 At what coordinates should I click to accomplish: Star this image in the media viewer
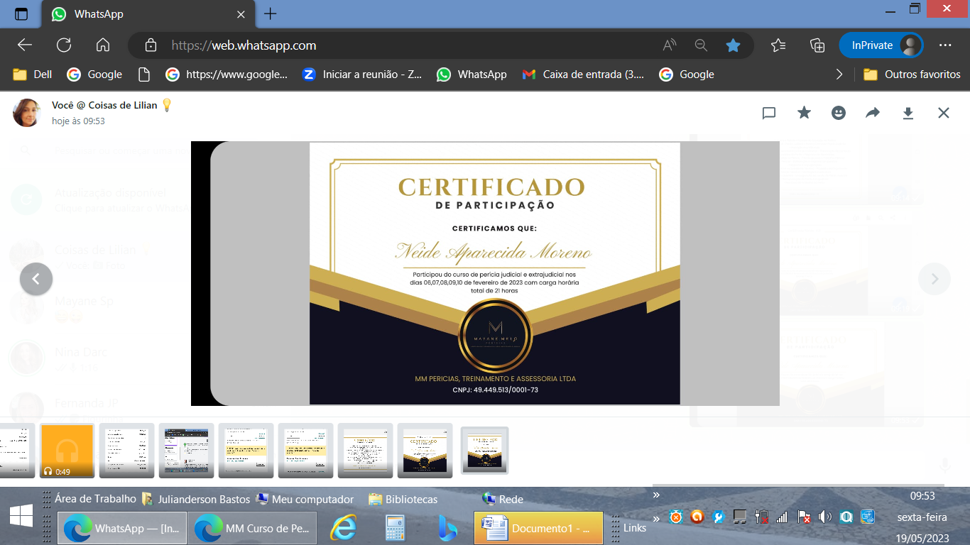pos(804,113)
